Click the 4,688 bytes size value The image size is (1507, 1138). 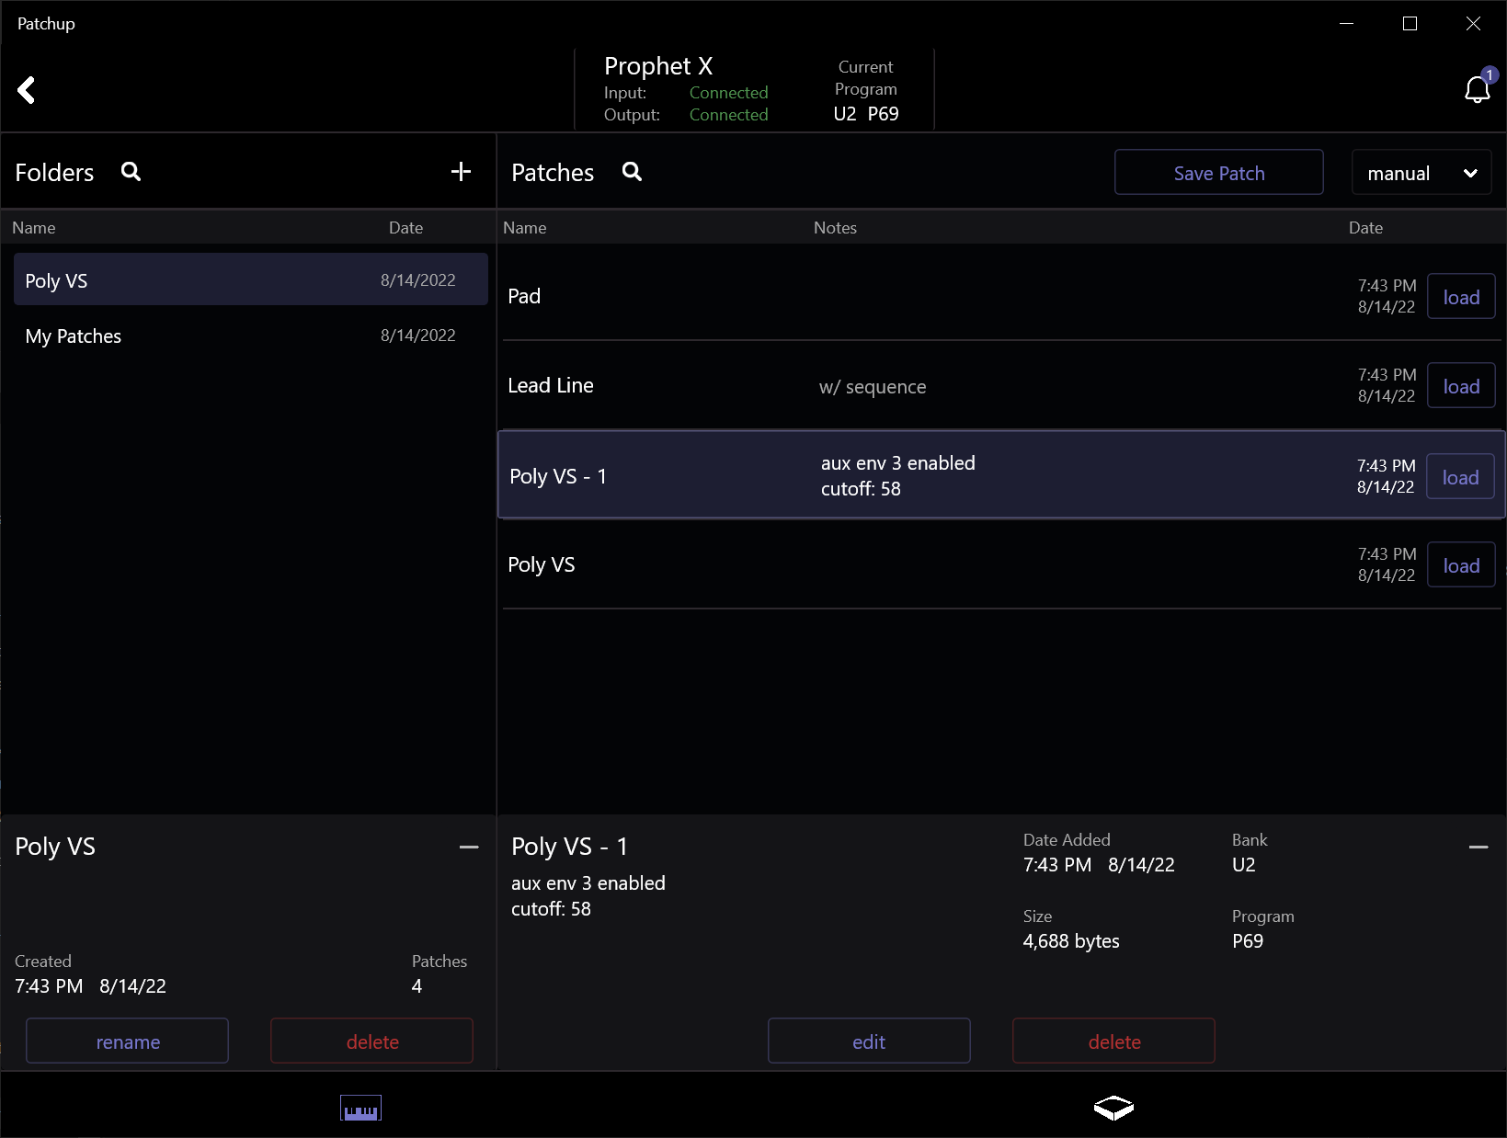pos(1071,941)
